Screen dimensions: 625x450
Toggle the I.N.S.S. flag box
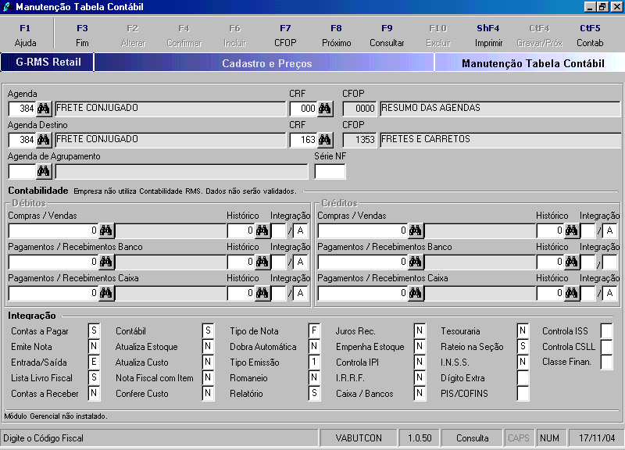(523, 362)
